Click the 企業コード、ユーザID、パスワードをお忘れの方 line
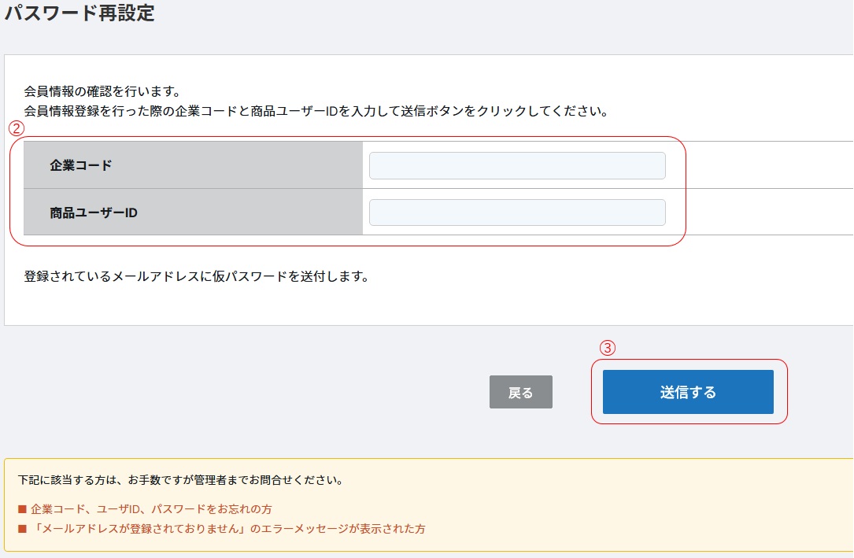The width and height of the screenshot is (854, 558). pos(151,509)
